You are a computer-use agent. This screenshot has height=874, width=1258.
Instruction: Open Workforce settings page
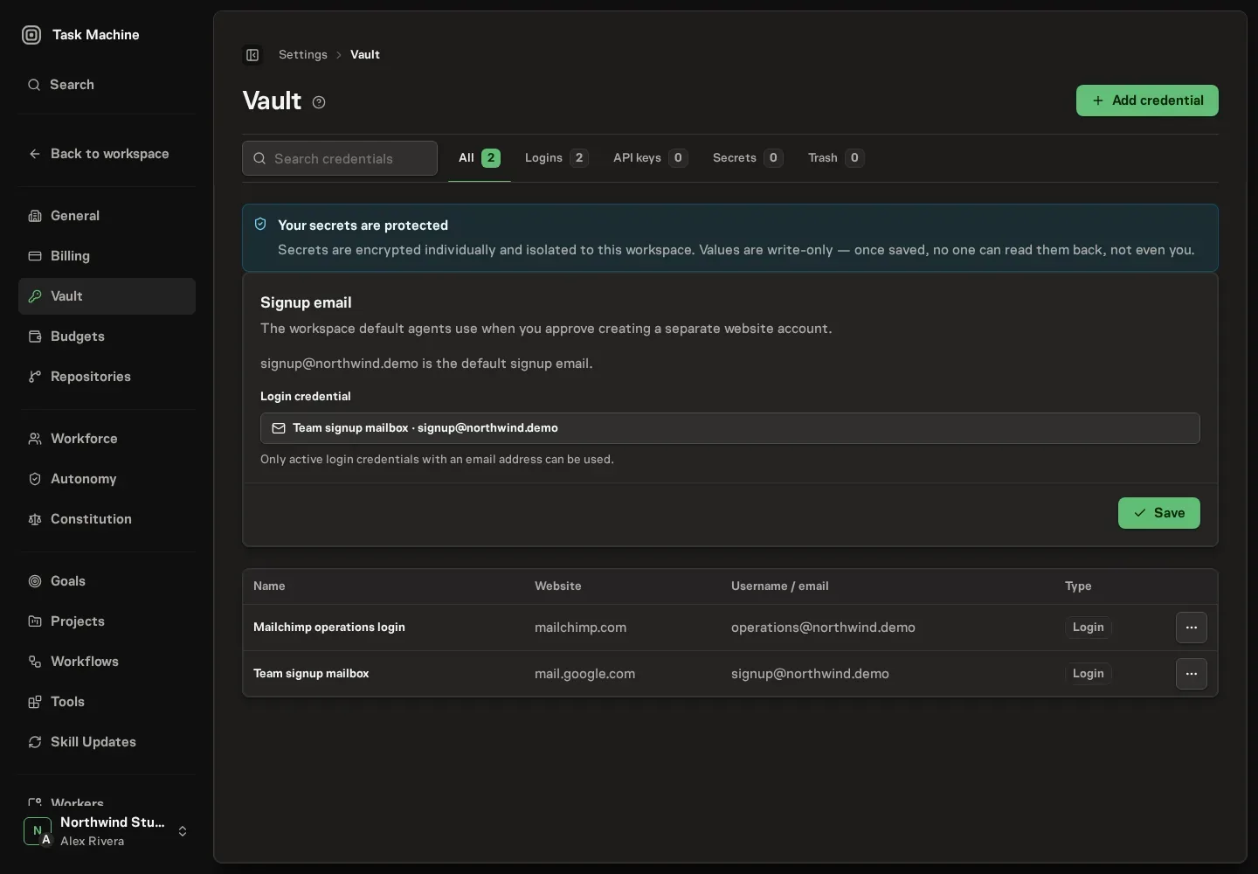pyautogui.click(x=107, y=439)
